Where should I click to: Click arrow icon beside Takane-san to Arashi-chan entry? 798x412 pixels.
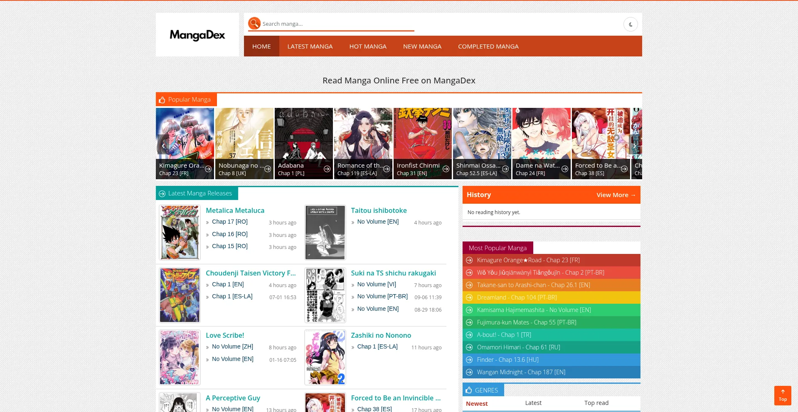pos(469,285)
